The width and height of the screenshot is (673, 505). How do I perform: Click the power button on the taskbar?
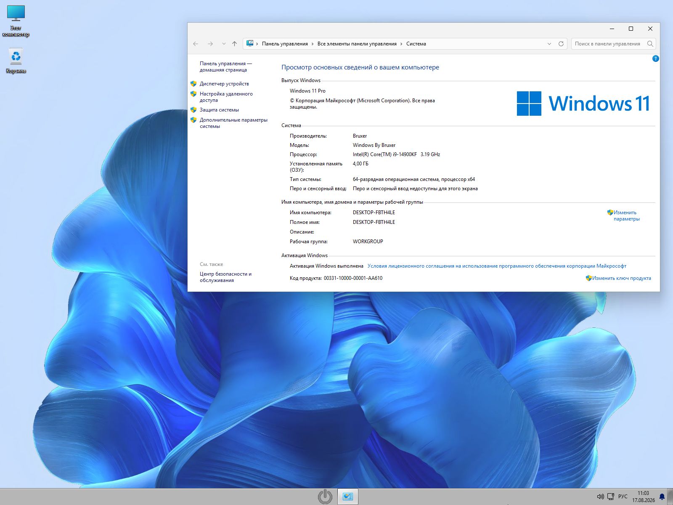click(x=325, y=497)
